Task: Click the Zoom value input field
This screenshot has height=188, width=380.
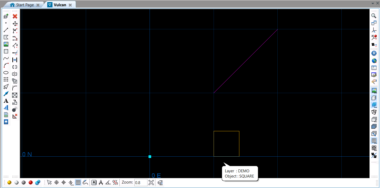Action: click(141, 183)
